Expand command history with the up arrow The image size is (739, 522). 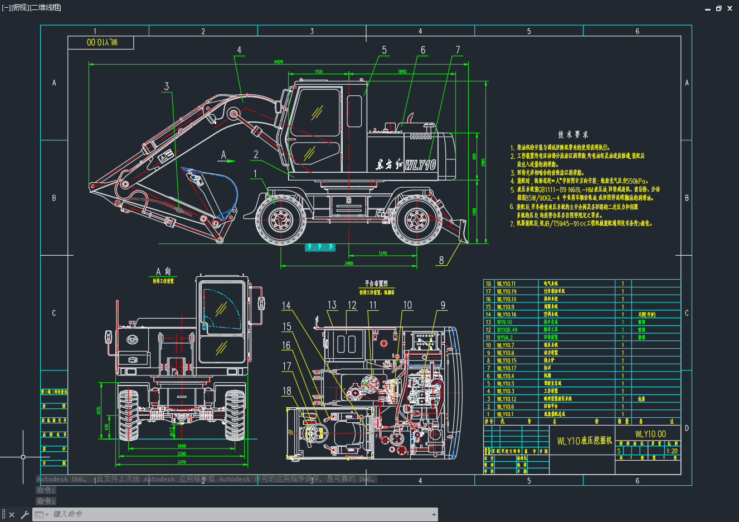click(x=434, y=514)
